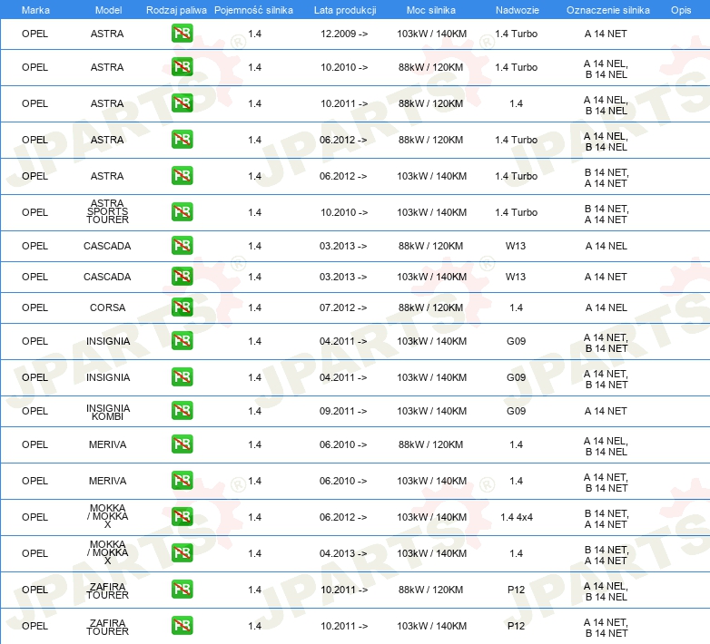The width and height of the screenshot is (710, 644).
Task: Click the Moc silnika column header
Action: coord(431,10)
